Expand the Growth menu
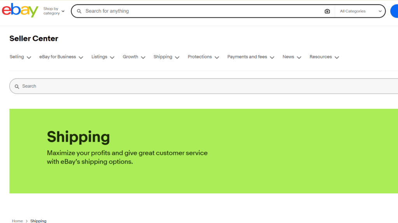The height and width of the screenshot is (223, 398). (x=134, y=57)
